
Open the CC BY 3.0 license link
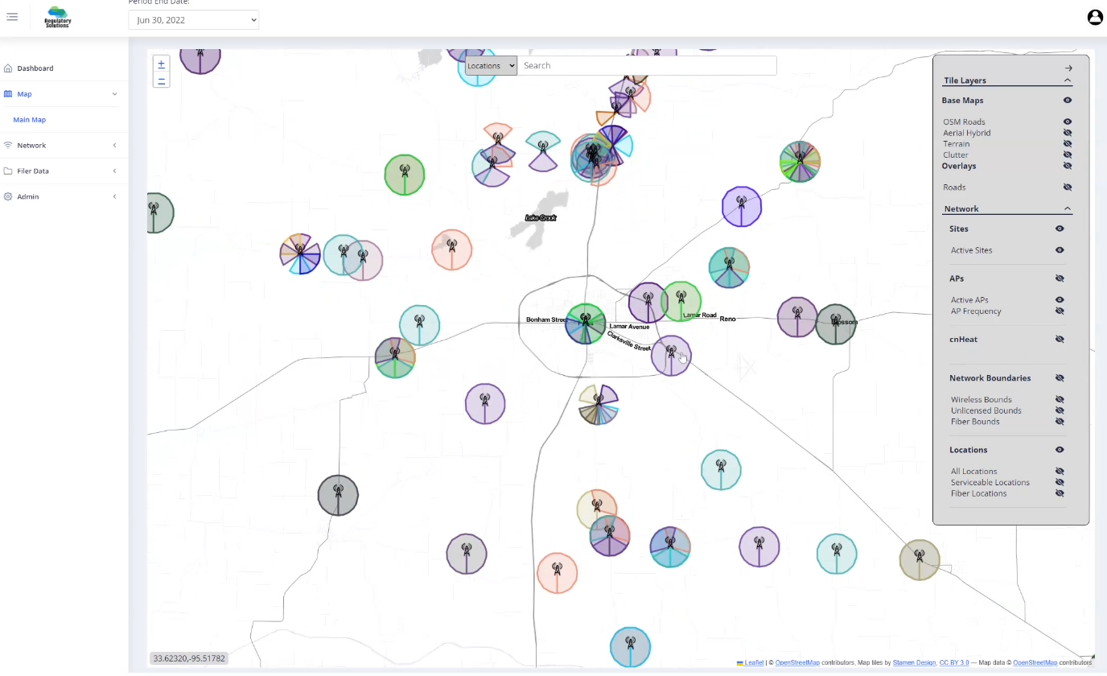pos(954,663)
